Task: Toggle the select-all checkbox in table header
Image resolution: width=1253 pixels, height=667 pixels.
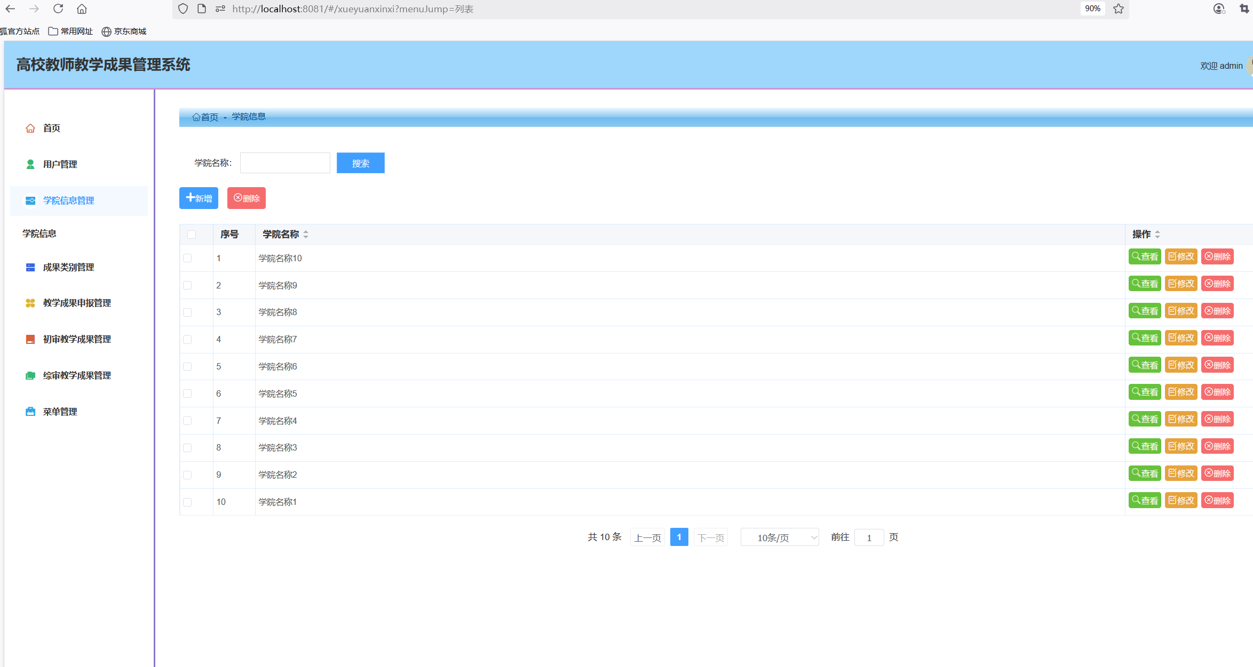Action: coord(192,235)
